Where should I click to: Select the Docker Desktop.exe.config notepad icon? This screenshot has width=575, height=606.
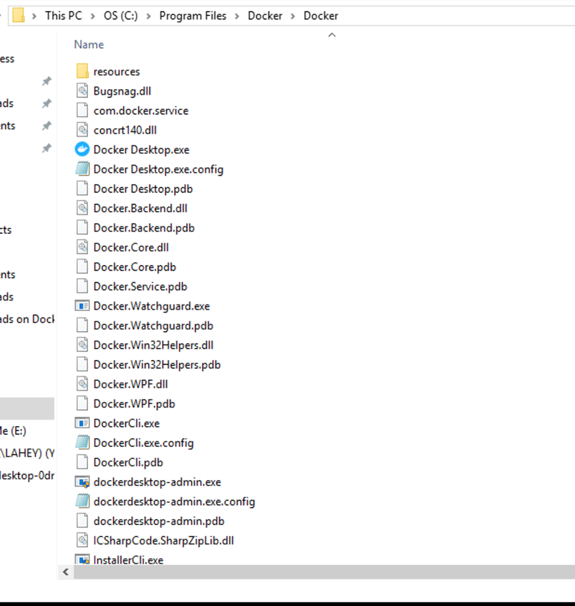[82, 169]
